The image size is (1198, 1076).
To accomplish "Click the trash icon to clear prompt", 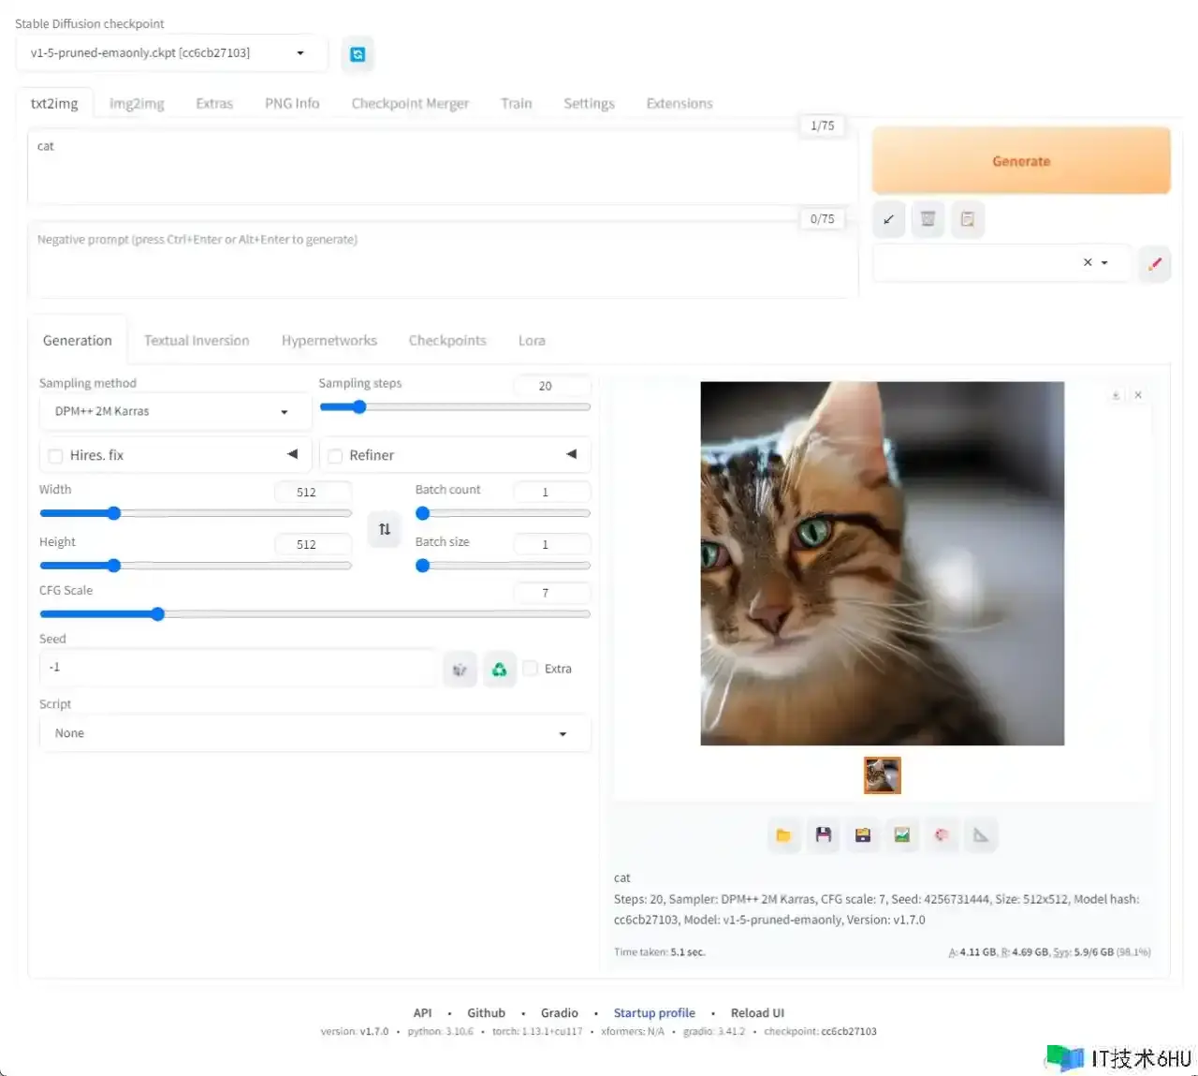I will [928, 219].
